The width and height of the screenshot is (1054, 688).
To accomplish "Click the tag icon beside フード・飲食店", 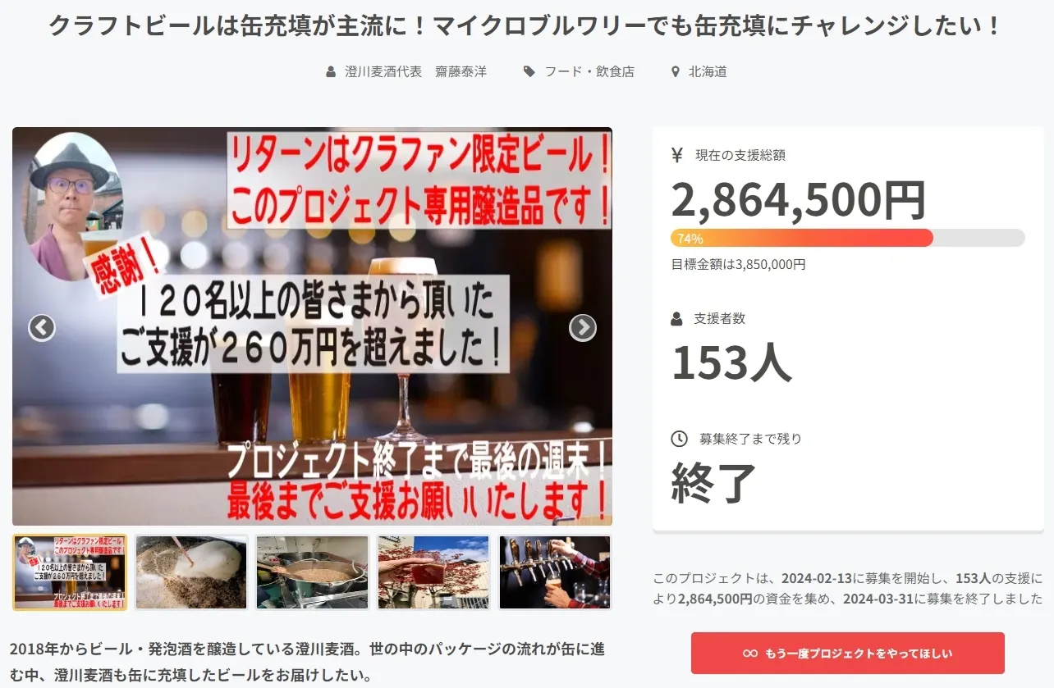I will point(529,71).
